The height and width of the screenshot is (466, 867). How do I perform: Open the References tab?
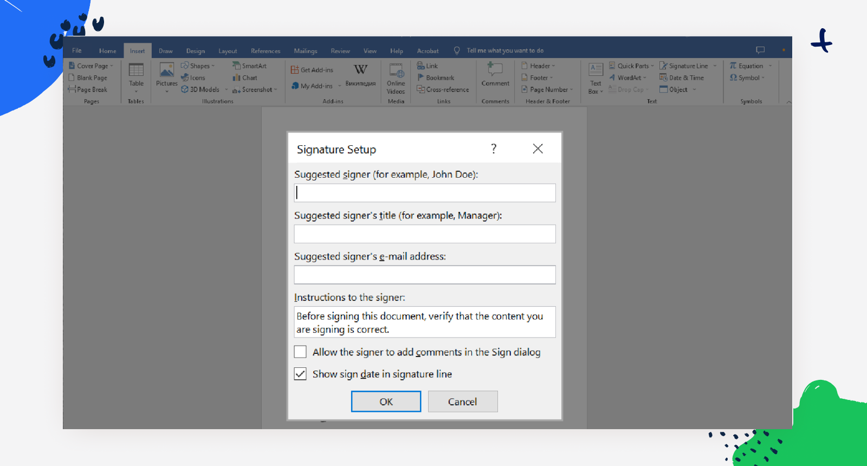(x=266, y=51)
